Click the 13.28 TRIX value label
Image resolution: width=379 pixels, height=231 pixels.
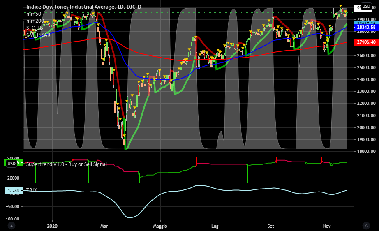13,190
